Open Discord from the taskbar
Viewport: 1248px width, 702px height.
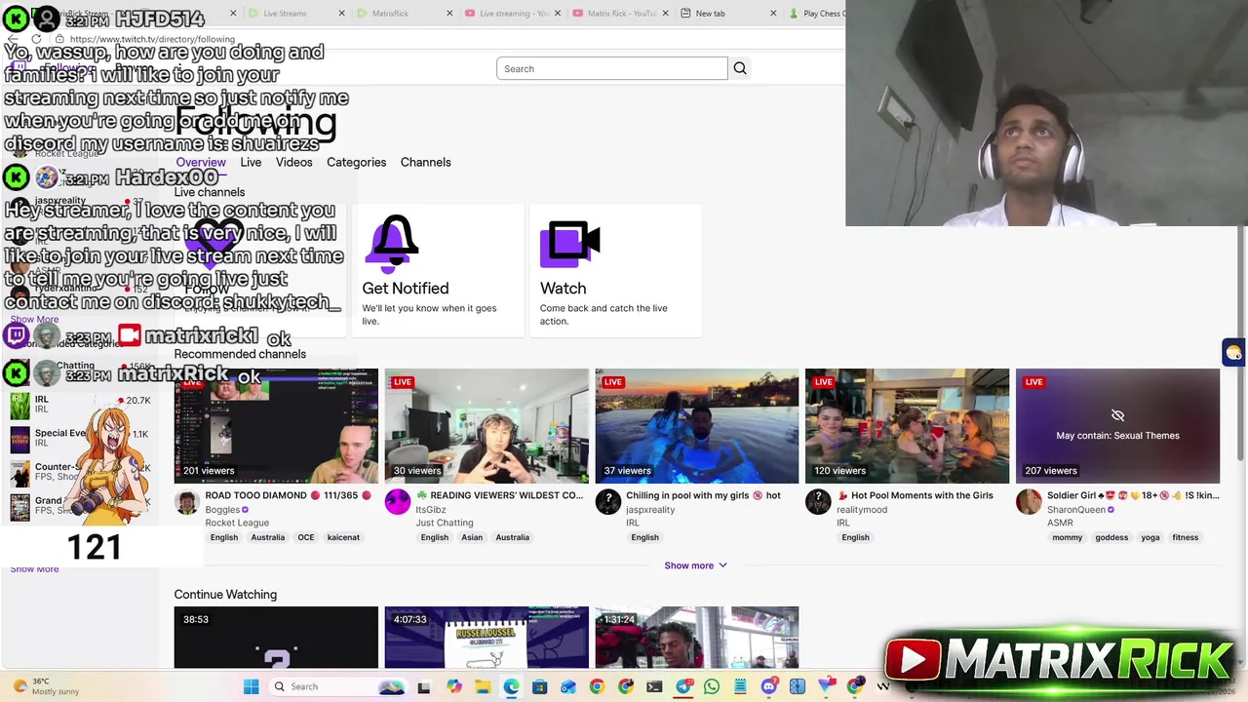click(x=769, y=686)
